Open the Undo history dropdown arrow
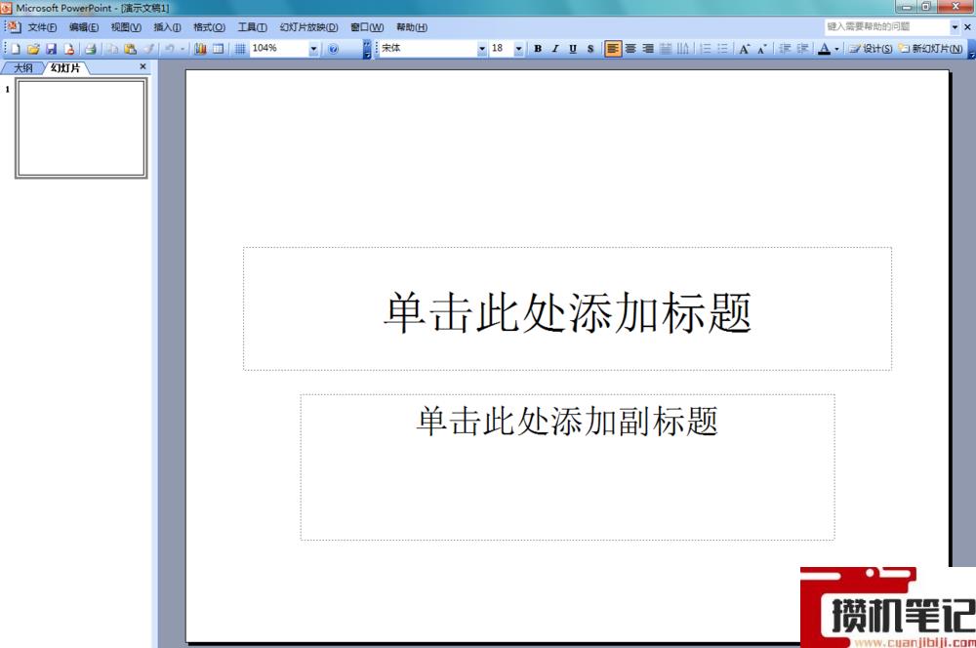 (183, 49)
